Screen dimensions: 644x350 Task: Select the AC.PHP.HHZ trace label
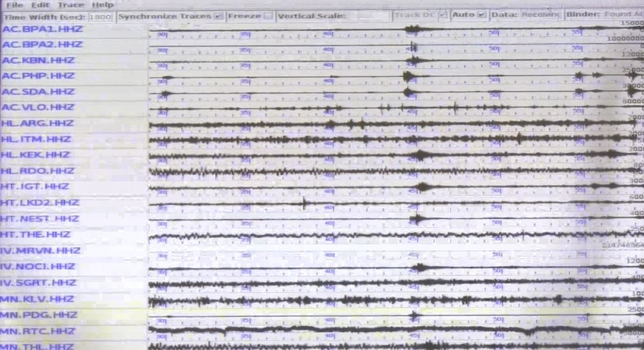tap(38, 76)
